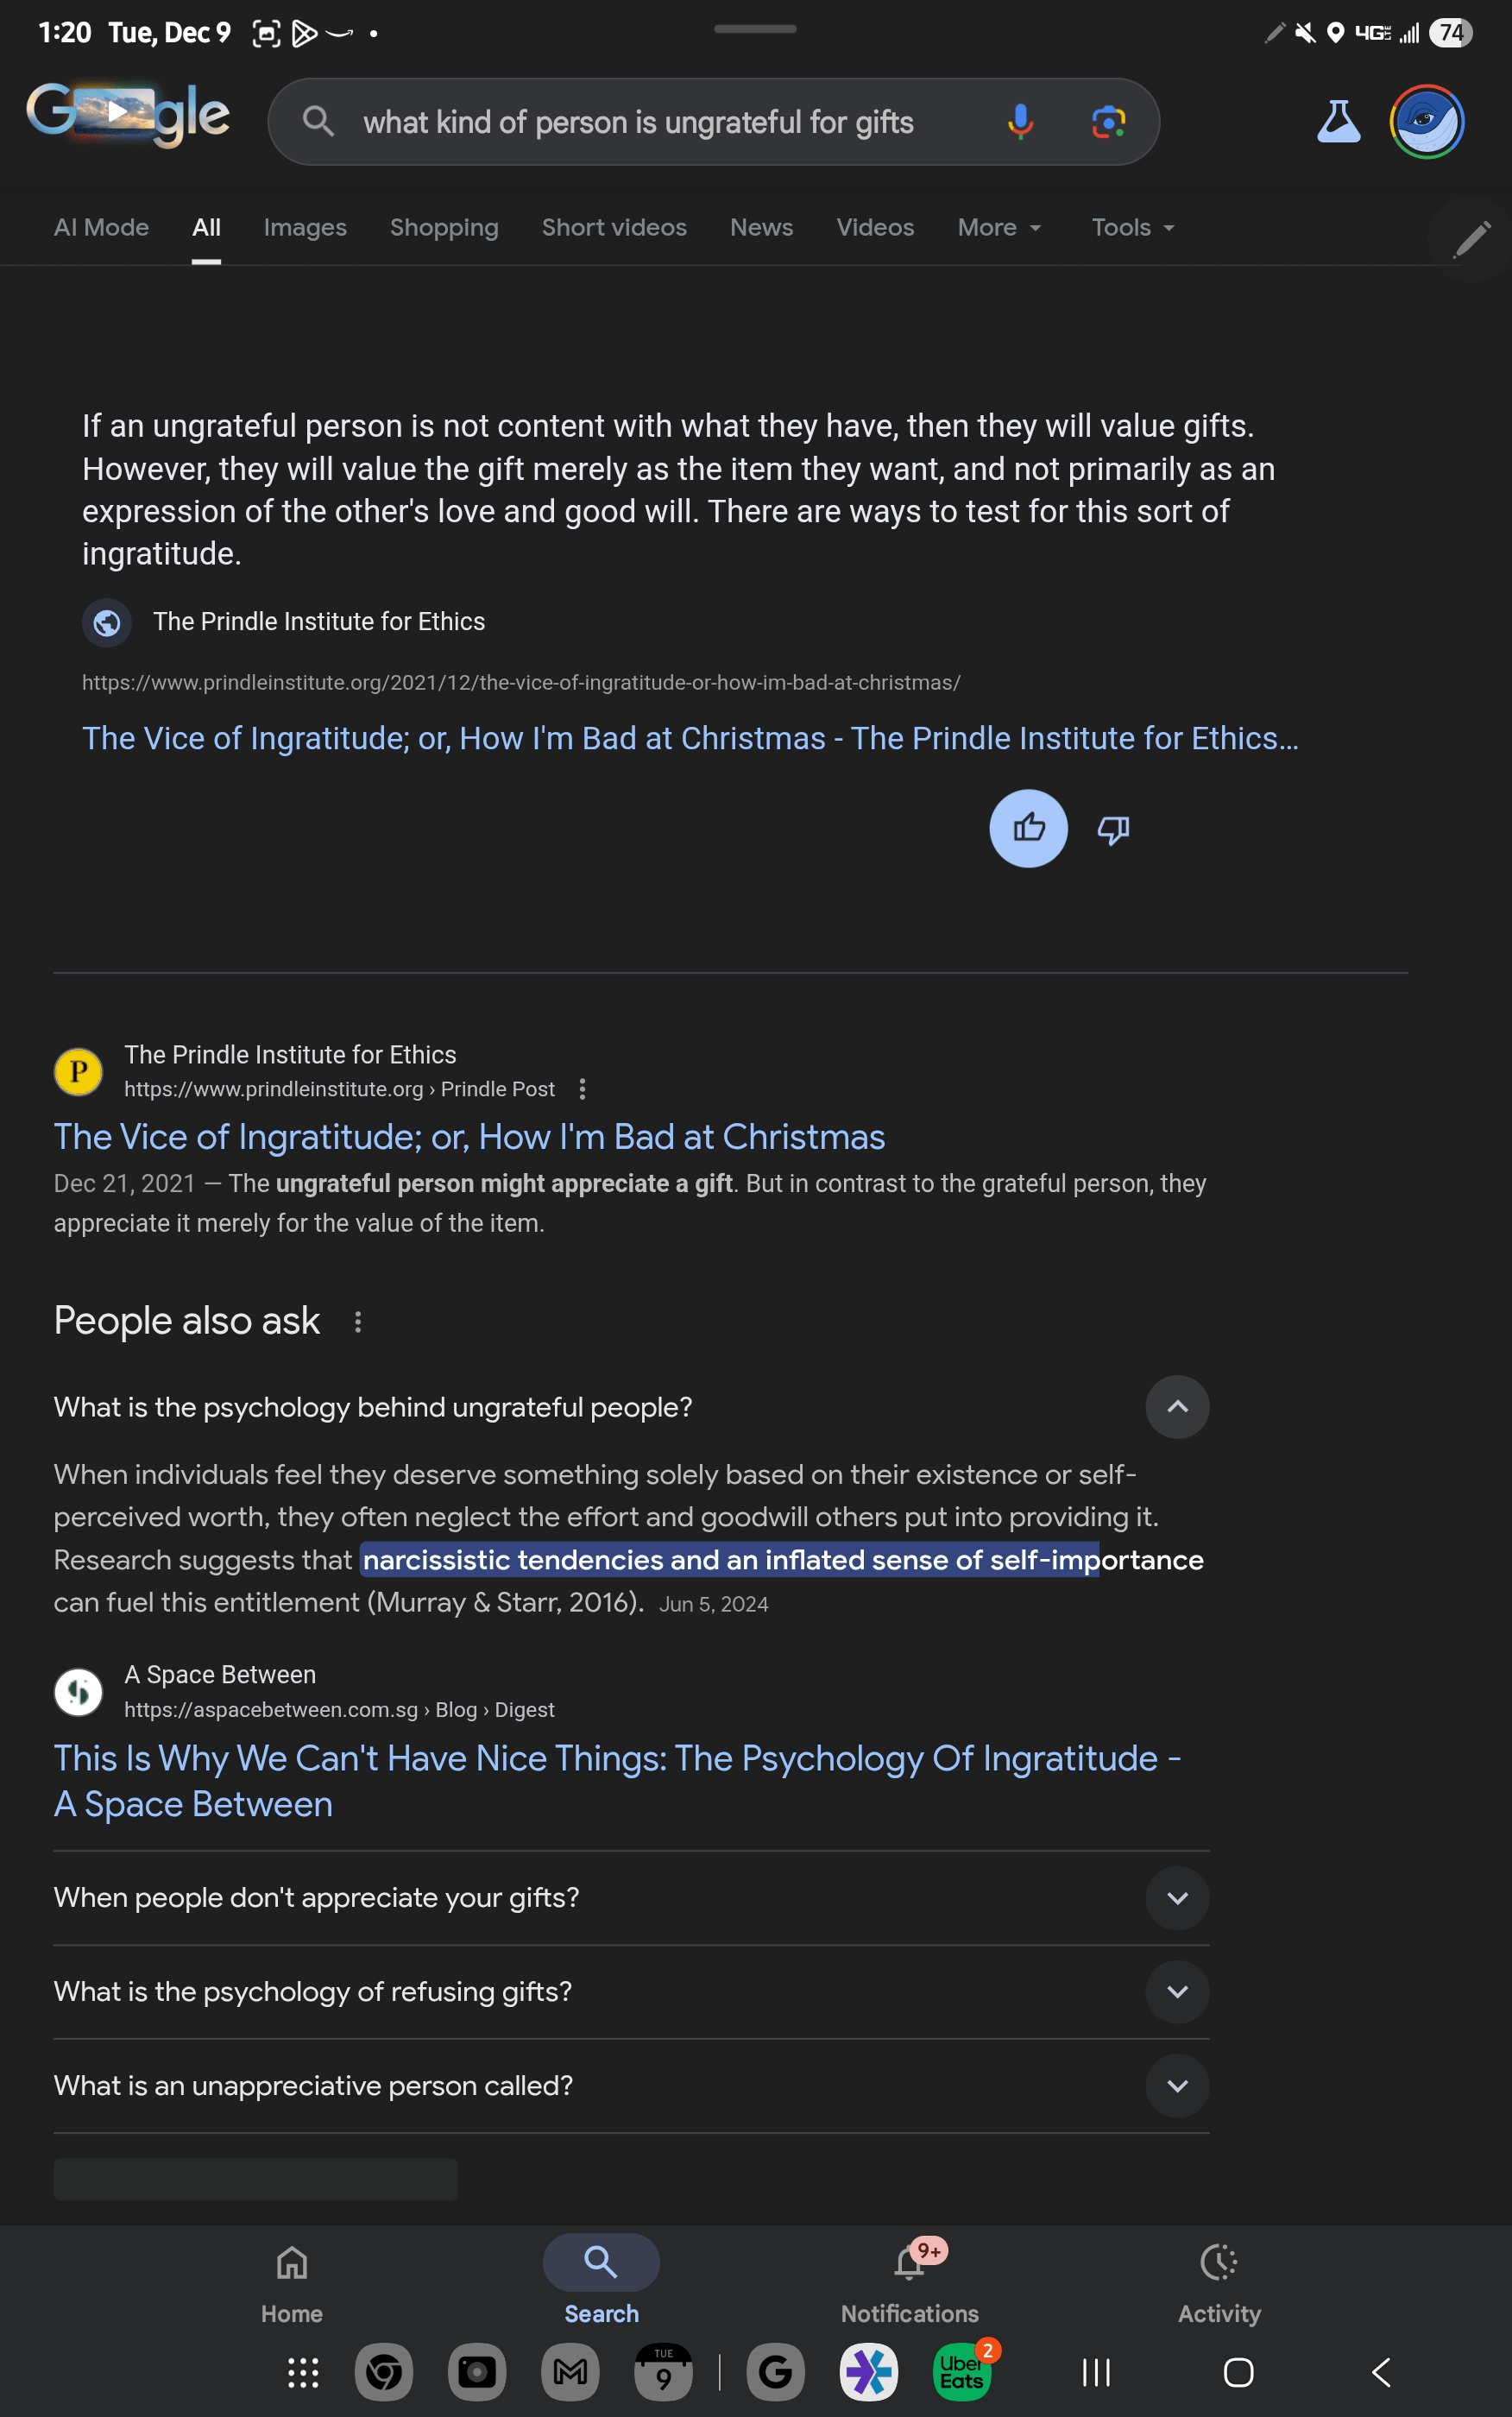Open Google Lens from the search bar

1106,122
